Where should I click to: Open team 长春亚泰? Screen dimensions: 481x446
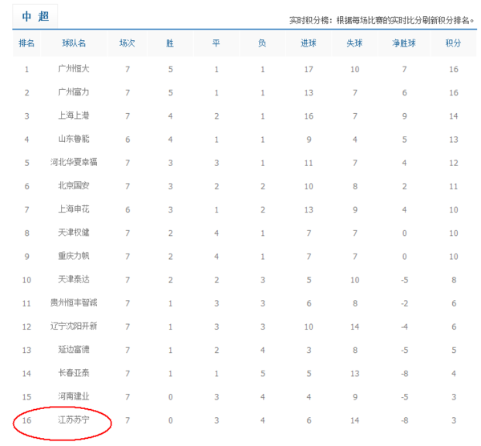pyautogui.click(x=74, y=373)
